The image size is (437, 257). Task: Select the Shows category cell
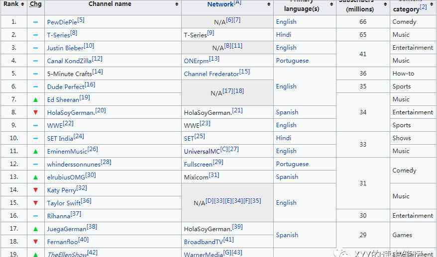413,138
